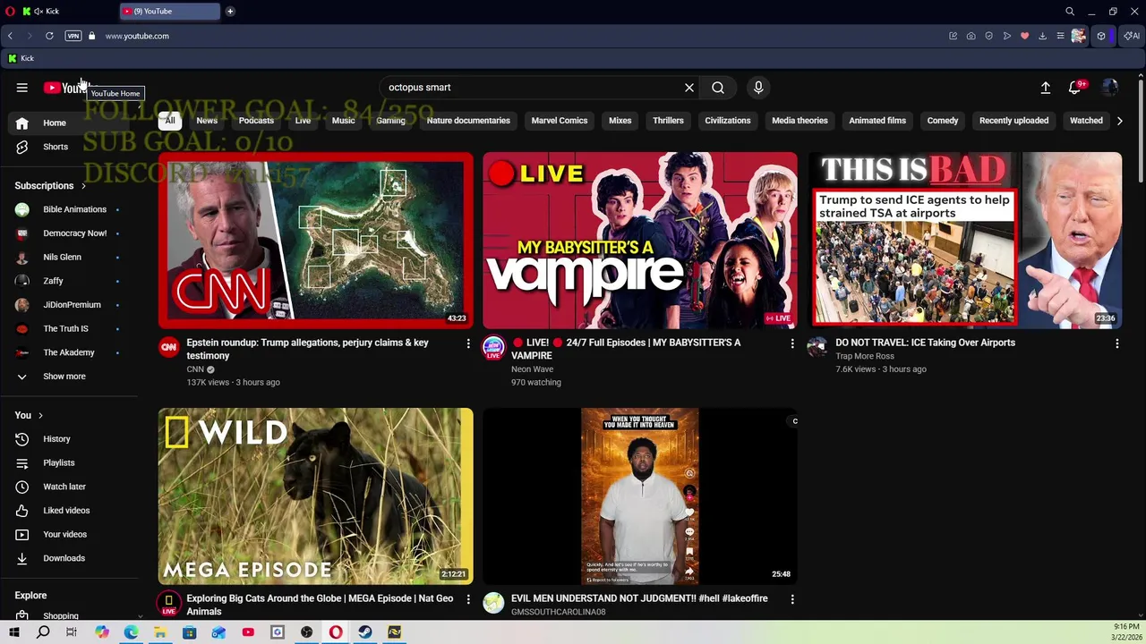Open Your videos in the sidebar
Screen dimensions: 1146x644
click(70, 534)
